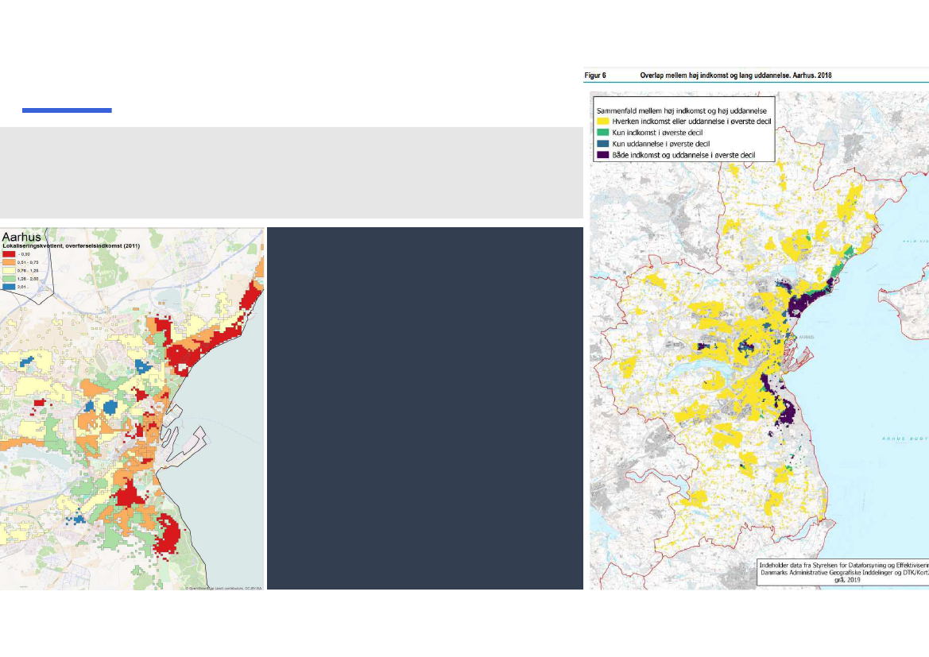Viewport: 929px width, 657px height.
Task: Click 'Både indkomst og uddannelse i øverste decil'
Action: tap(683, 155)
